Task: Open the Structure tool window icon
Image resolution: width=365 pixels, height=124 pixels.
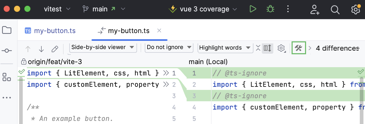Action: point(7,77)
